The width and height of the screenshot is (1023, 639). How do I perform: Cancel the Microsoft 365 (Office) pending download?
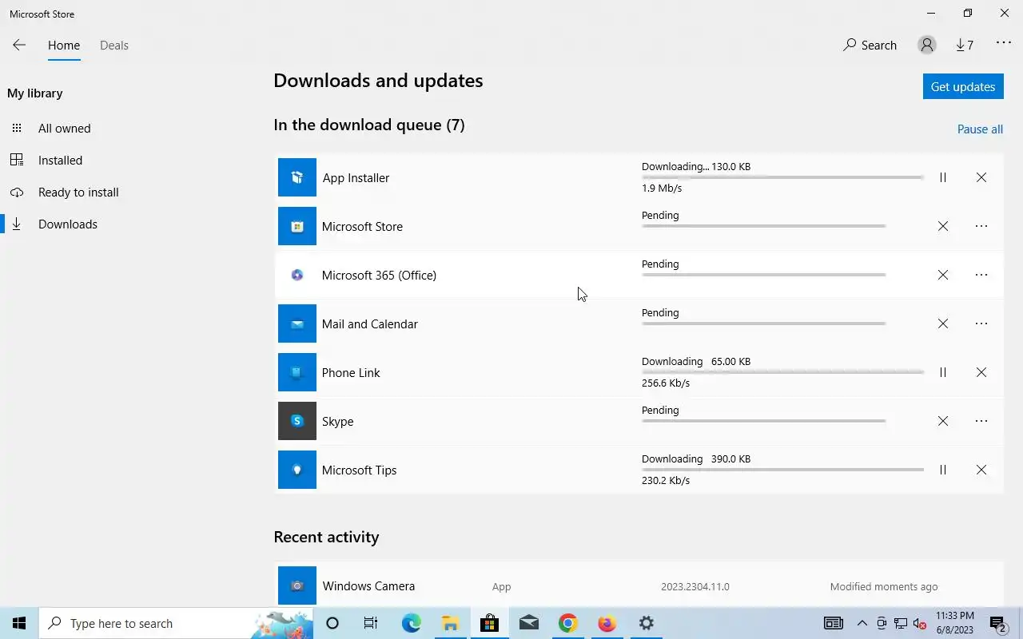943,275
